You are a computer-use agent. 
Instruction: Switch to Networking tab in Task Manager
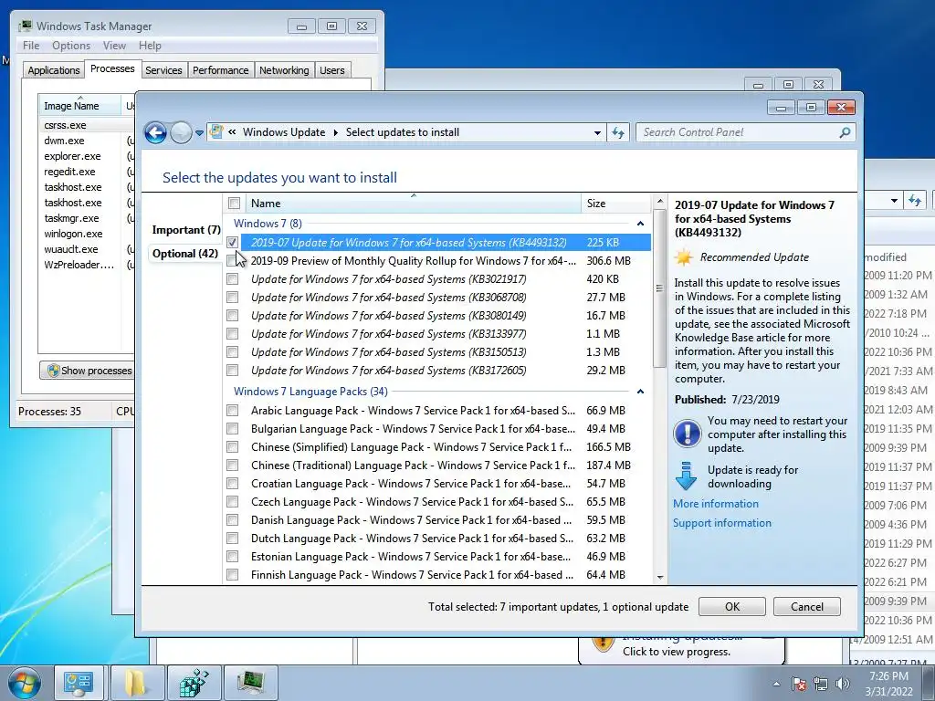(x=284, y=70)
